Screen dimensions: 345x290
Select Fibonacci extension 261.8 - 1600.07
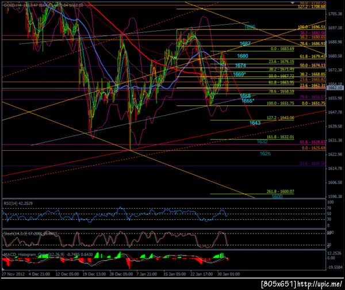click(x=281, y=192)
